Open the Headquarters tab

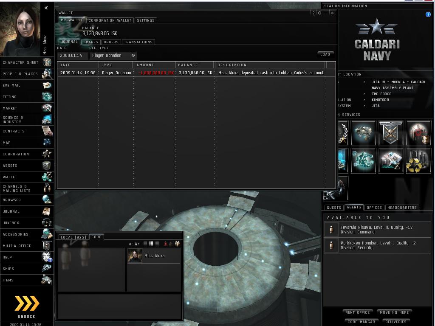click(x=402, y=207)
